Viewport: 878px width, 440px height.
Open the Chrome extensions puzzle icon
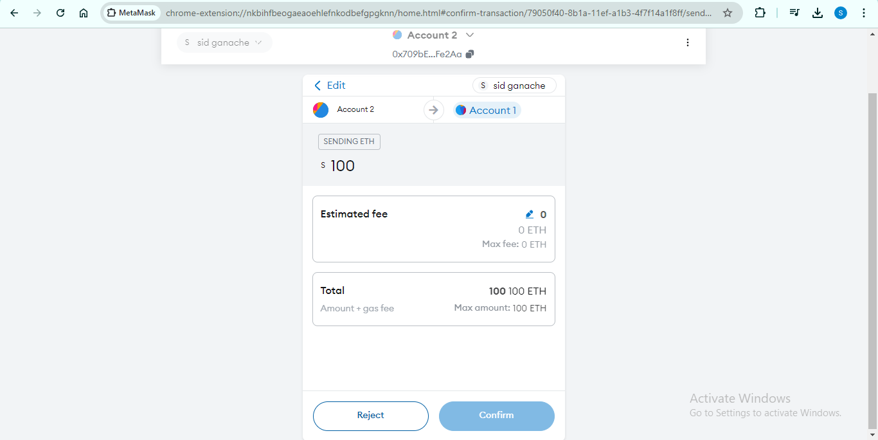pos(760,13)
